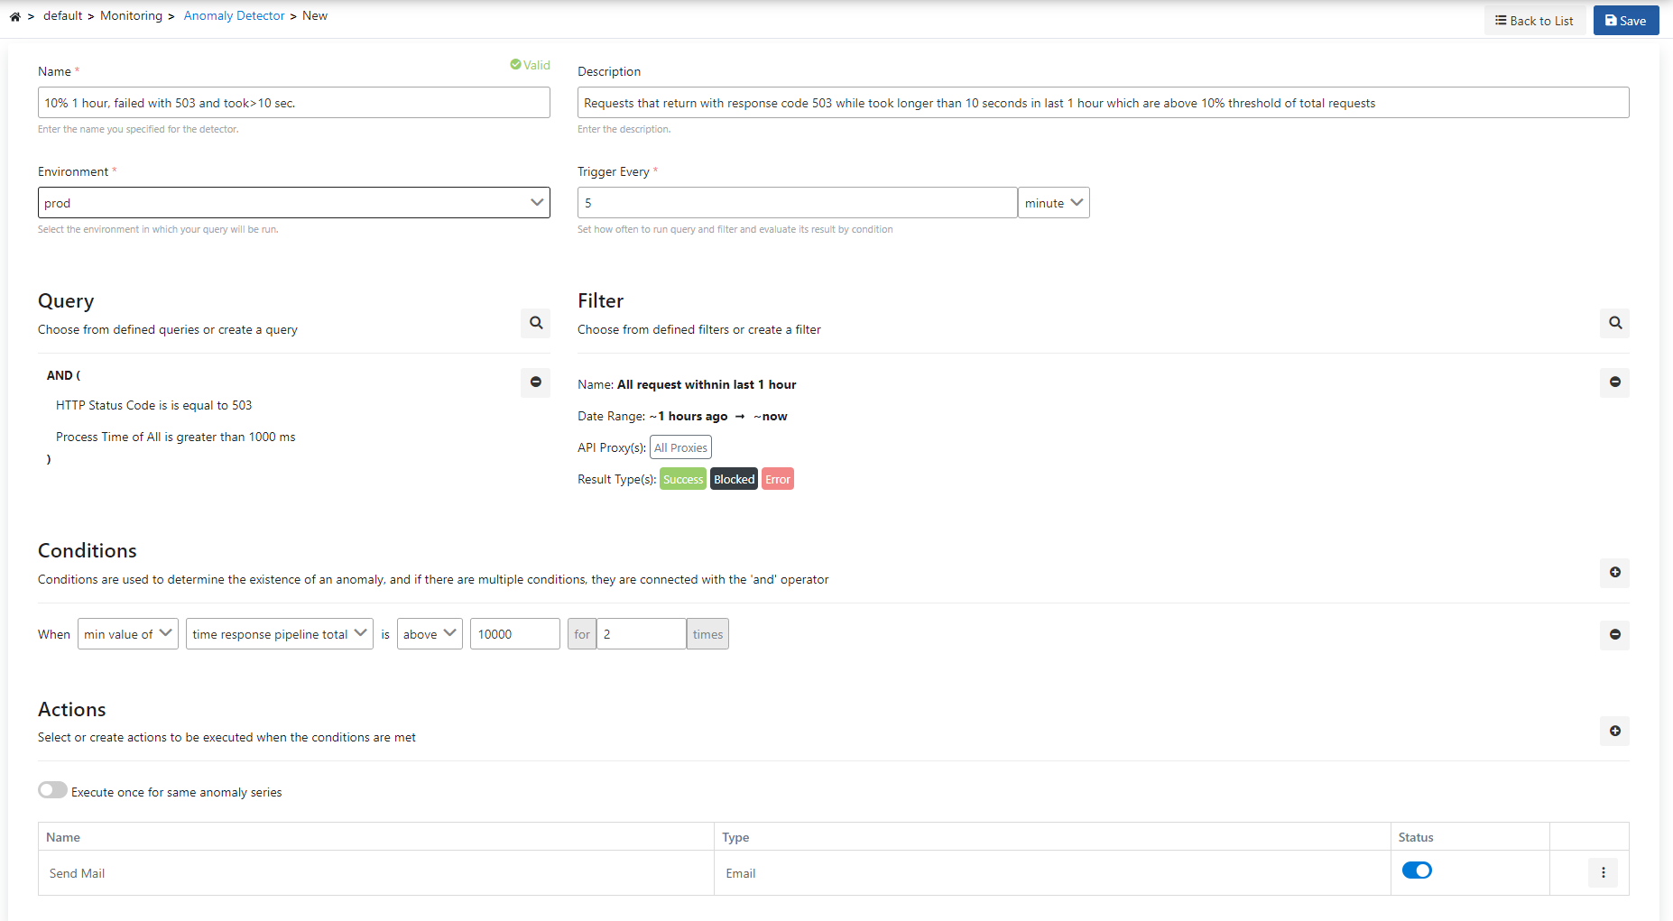Add a new action with plus icon
The image size is (1673, 921).
[x=1614, y=732]
